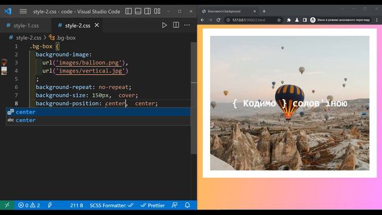This screenshot has height=215, width=382.
Task: Toggle browser side panel icon
Action: point(305,20)
